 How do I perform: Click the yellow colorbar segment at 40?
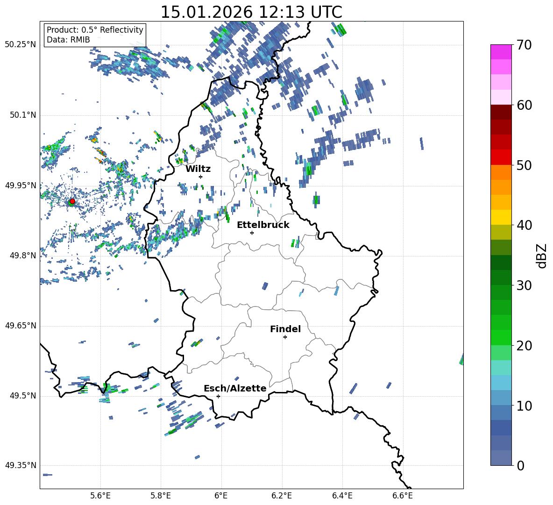pyautogui.click(x=501, y=217)
